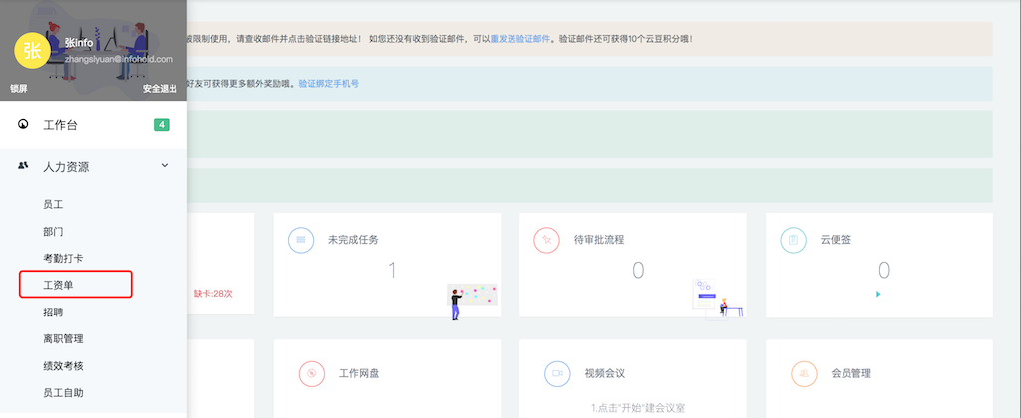The width and height of the screenshot is (1021, 418).
Task: Click the 云便签 note icon
Action: tap(793, 240)
